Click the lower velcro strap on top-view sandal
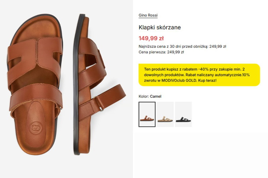Image resolution: width=268 pixels, height=178 pixels. [36, 97]
